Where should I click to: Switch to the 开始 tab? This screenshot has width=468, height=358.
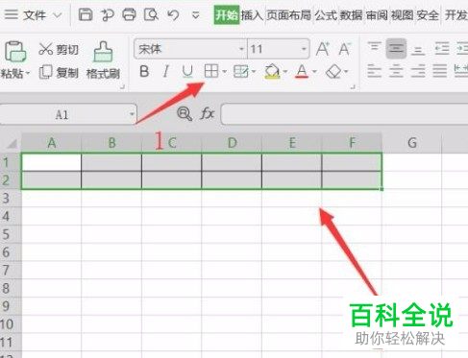pos(227,15)
